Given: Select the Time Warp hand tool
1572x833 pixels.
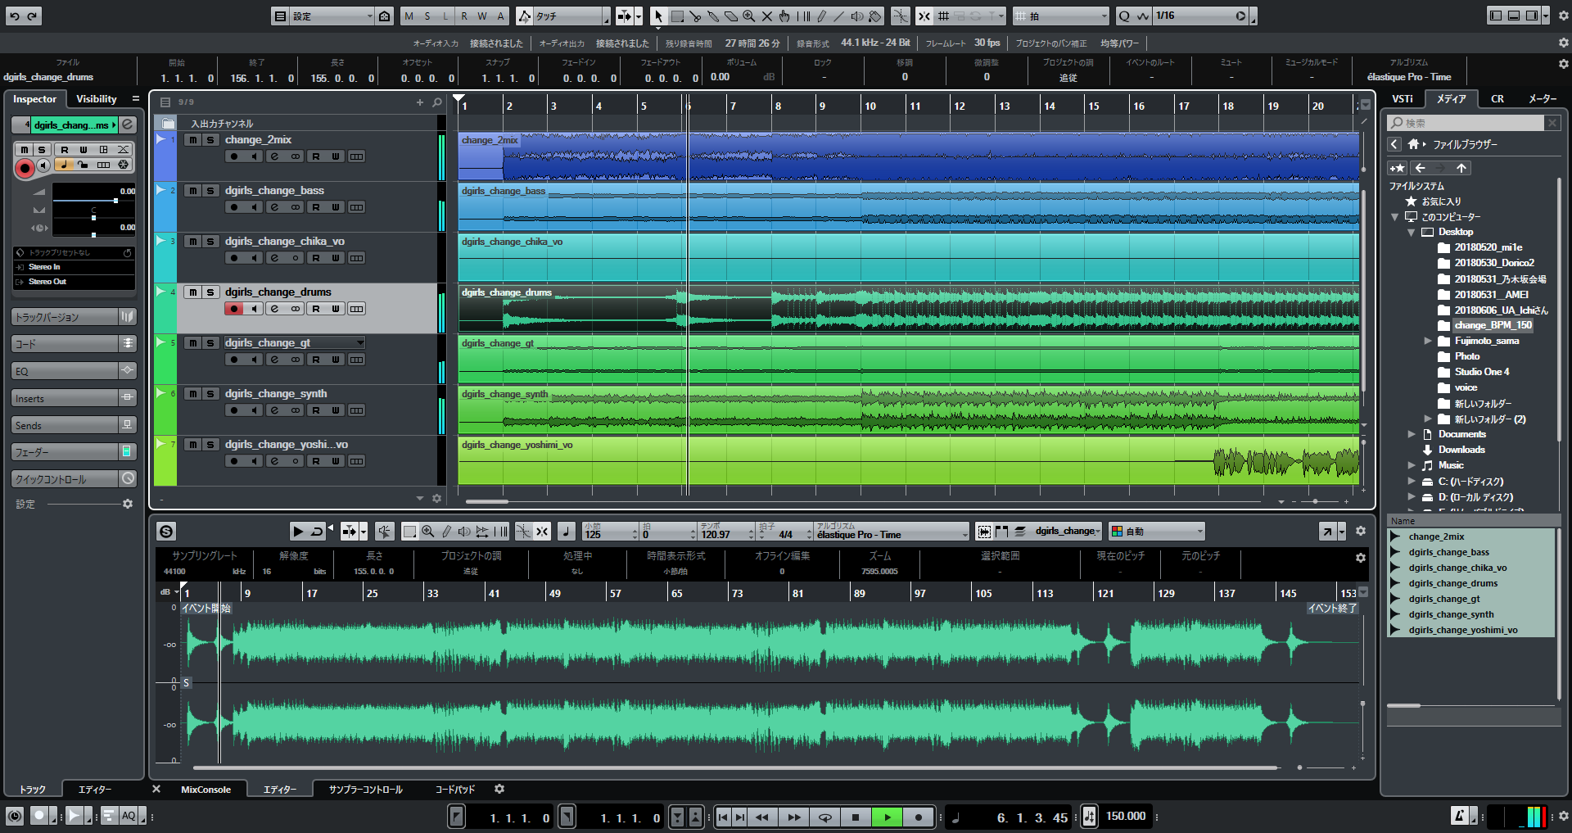Looking at the screenshot, I should coord(785,16).
